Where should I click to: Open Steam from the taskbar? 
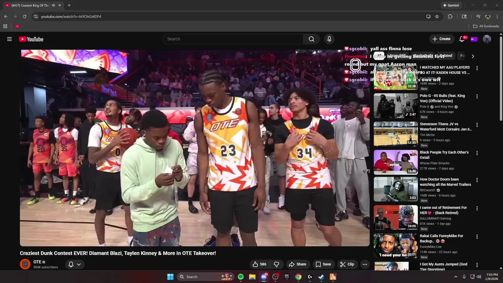[321, 277]
